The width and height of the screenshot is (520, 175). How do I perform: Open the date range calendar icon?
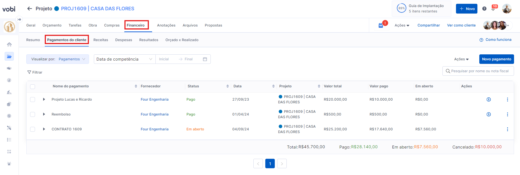205,59
